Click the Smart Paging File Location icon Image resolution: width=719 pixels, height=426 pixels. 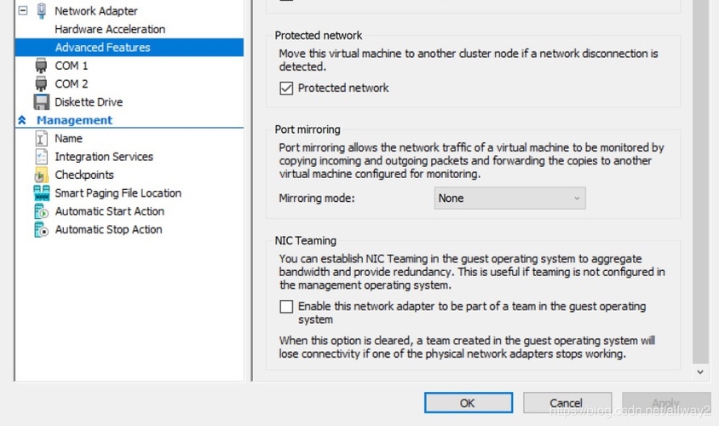click(41, 193)
